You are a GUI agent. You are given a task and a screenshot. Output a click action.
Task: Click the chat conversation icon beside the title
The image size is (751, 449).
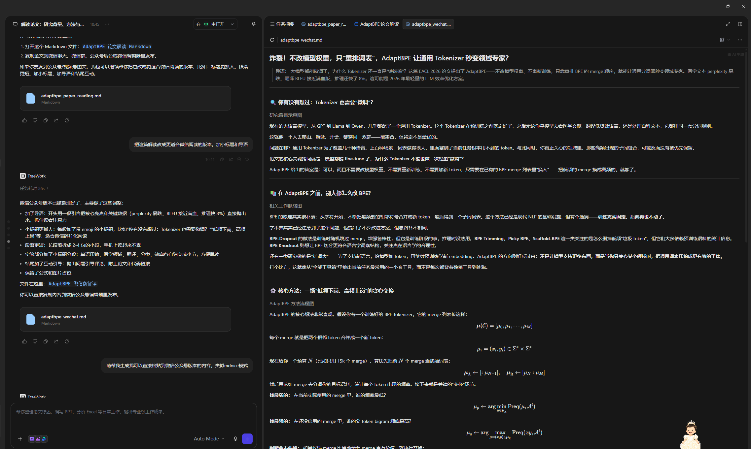15,24
